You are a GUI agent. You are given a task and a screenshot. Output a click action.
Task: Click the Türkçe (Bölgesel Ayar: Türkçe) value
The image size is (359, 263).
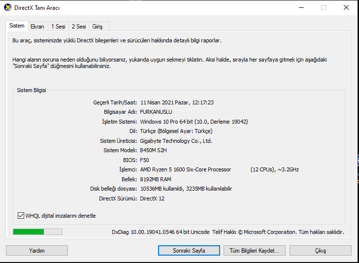176,131
